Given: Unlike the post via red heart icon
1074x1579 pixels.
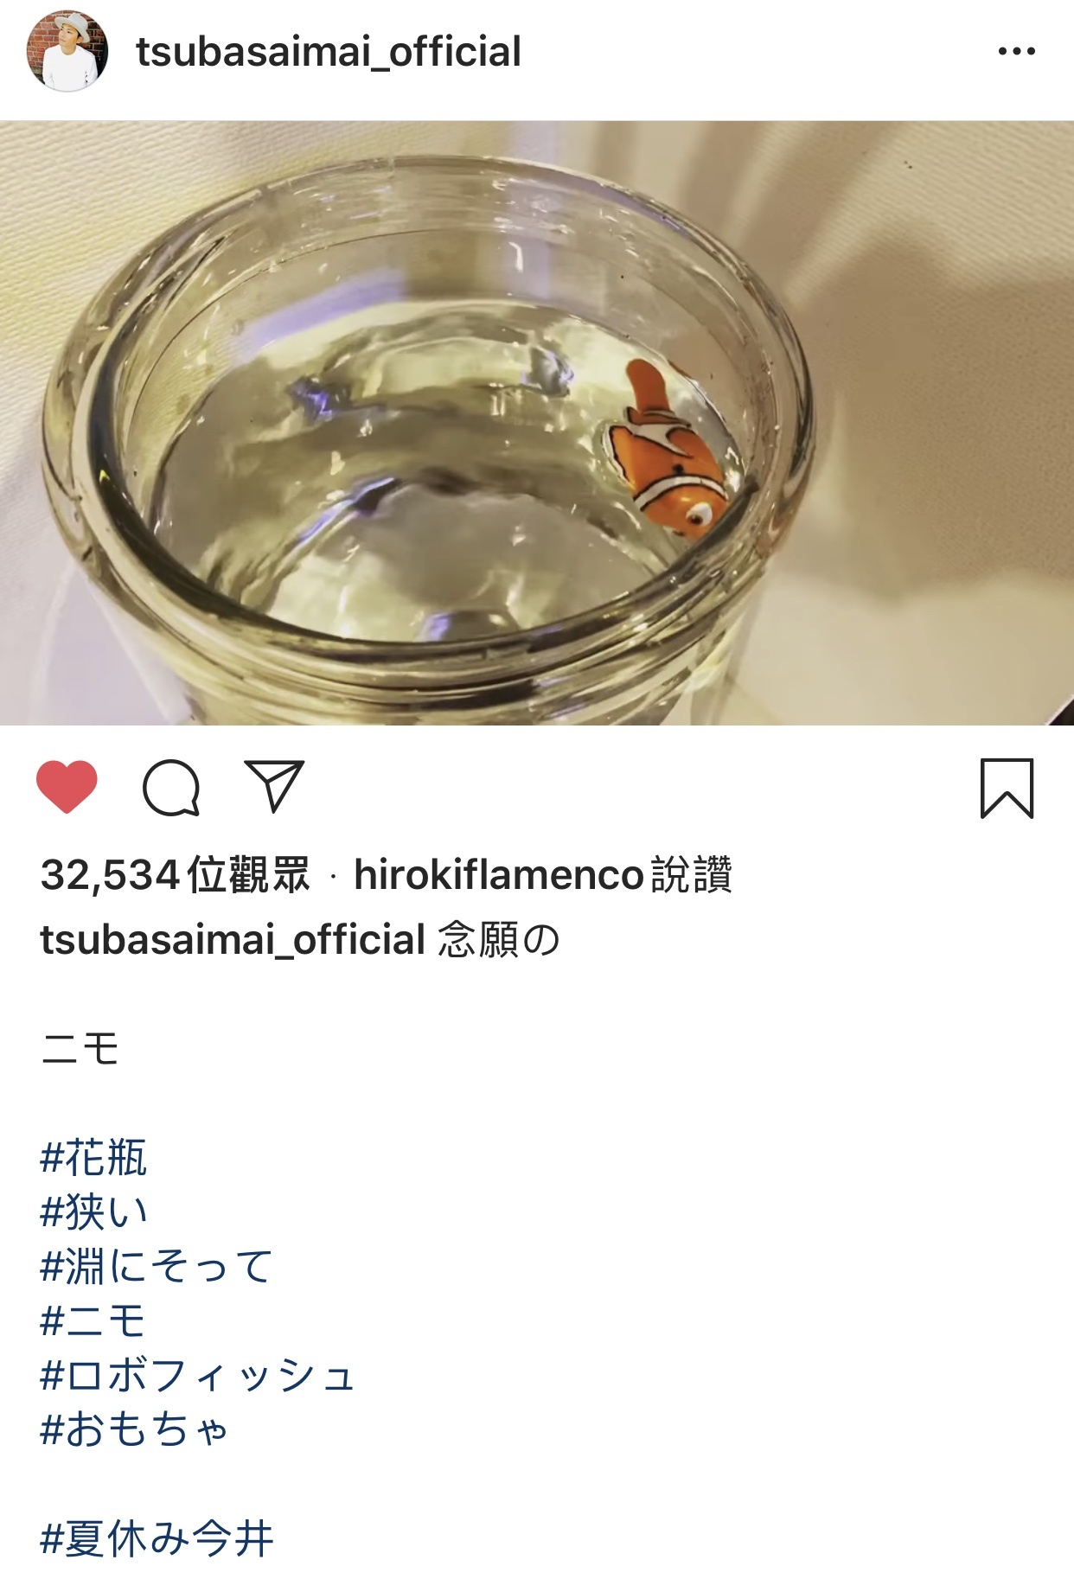Looking at the screenshot, I should coord(67,786).
